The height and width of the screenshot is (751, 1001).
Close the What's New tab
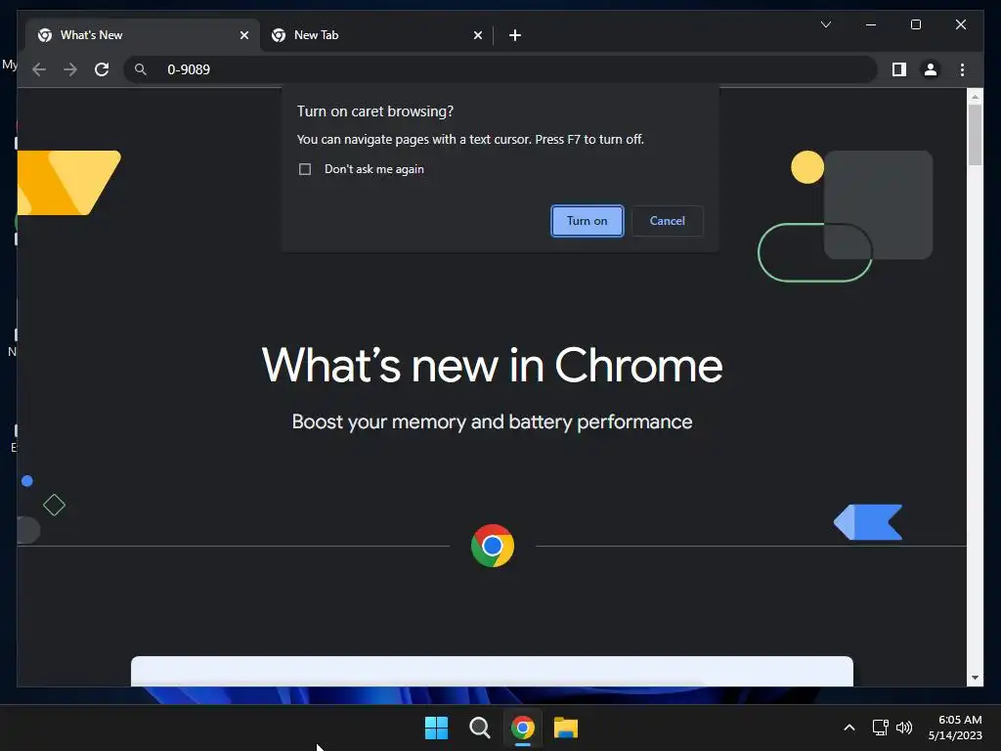tap(243, 35)
